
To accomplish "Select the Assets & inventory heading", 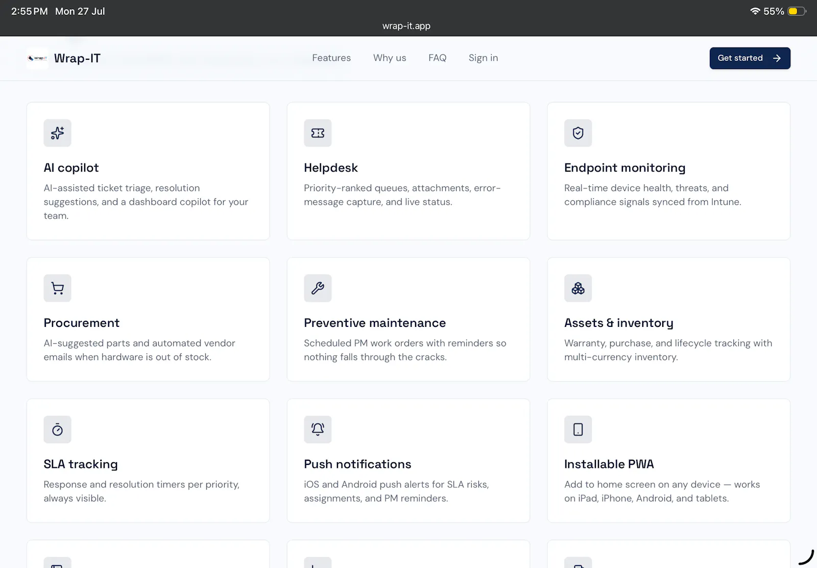I will 618,323.
